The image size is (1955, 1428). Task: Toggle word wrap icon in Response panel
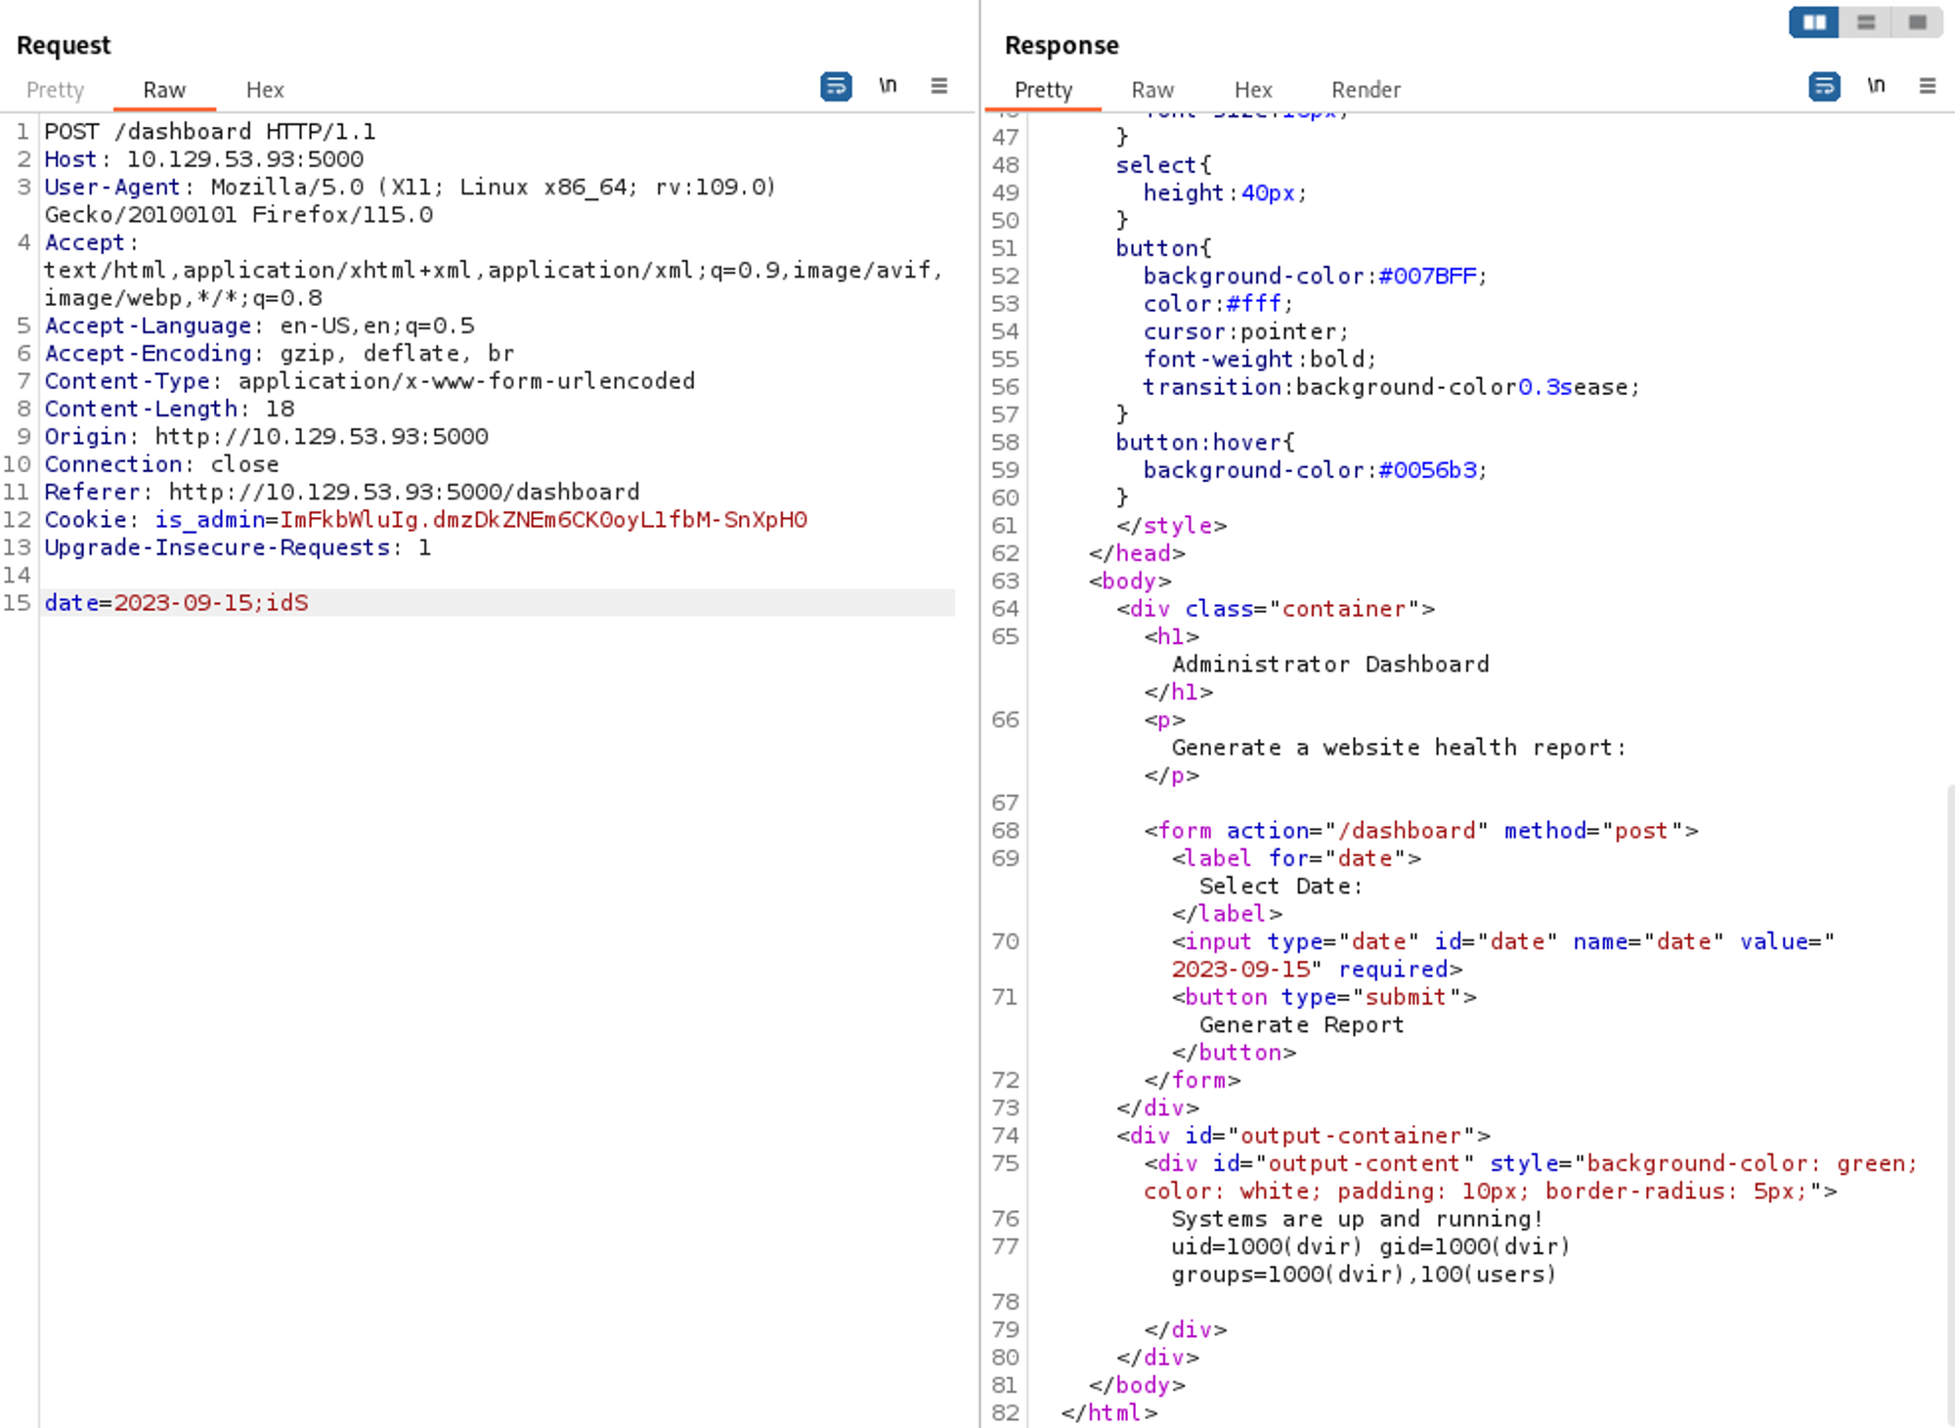point(1824,86)
